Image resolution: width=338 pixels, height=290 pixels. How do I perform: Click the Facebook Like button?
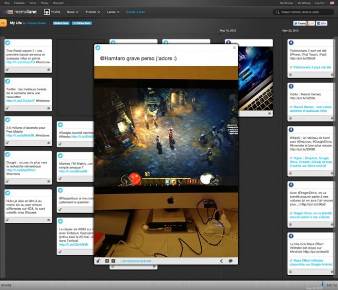click(x=322, y=23)
